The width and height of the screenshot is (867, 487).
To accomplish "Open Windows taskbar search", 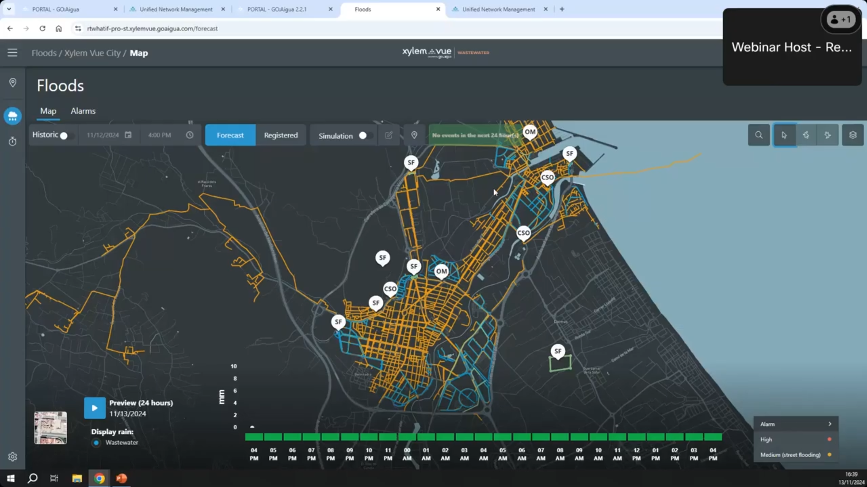I will point(33,478).
